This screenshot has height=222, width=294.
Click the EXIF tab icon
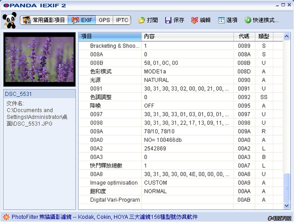coord(75,20)
